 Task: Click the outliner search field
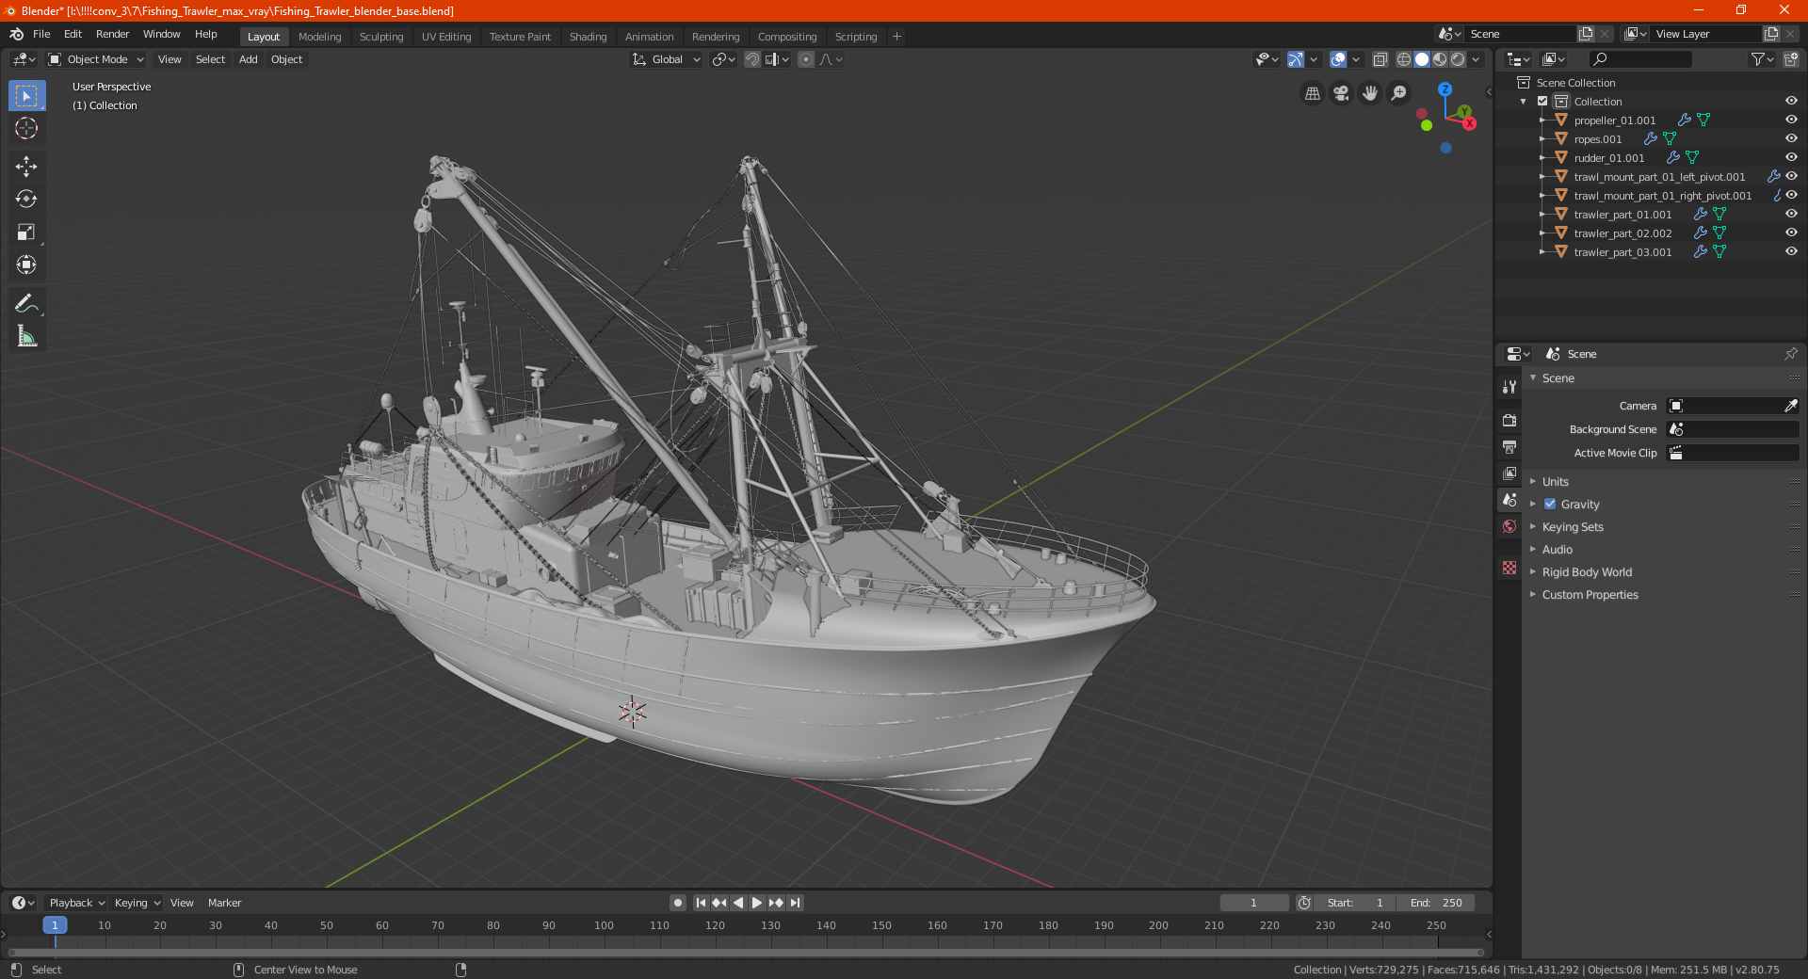point(1639,59)
